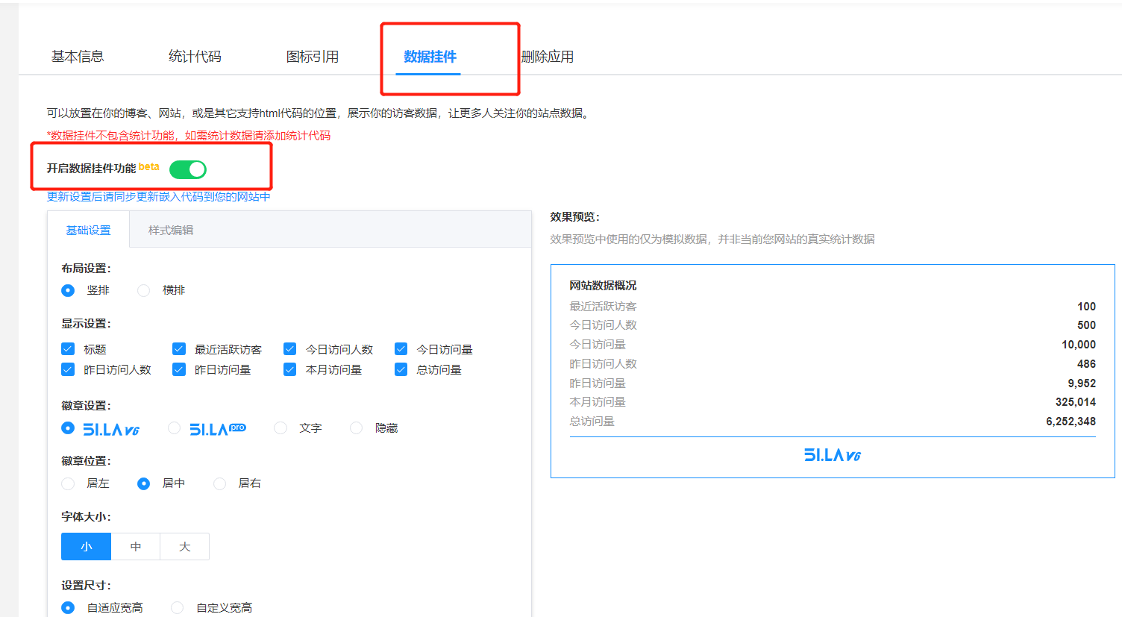Select 自定义宽高 size option

coord(178,608)
